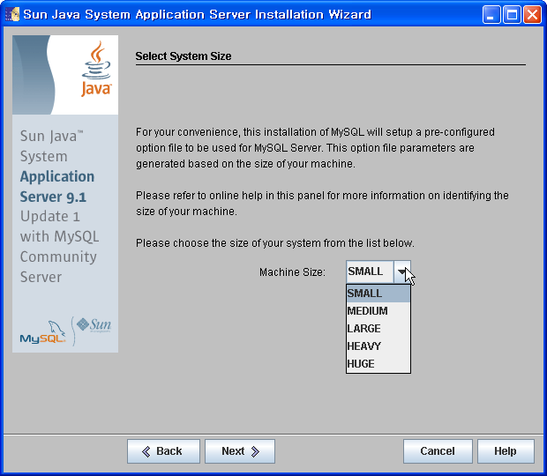Proceed with the Next button
Viewport: 547px width, 476px height.
tap(240, 451)
